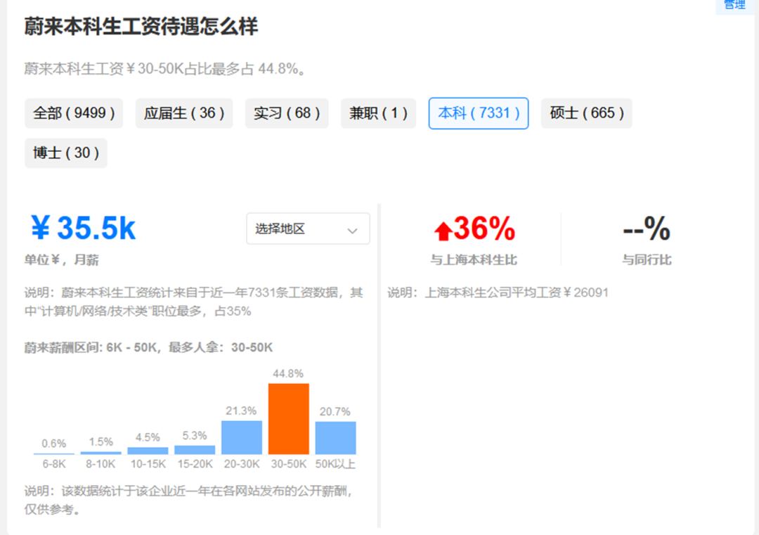
Task: Click the 30-50K axis label
Action: click(x=289, y=464)
